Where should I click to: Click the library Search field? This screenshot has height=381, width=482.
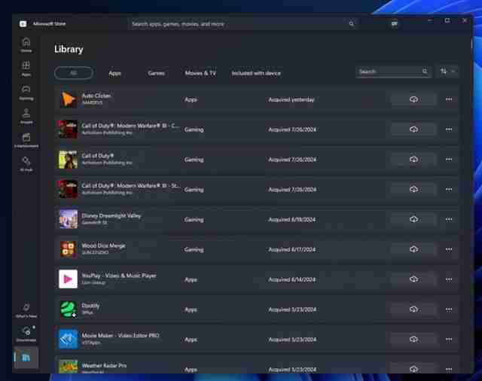point(393,72)
